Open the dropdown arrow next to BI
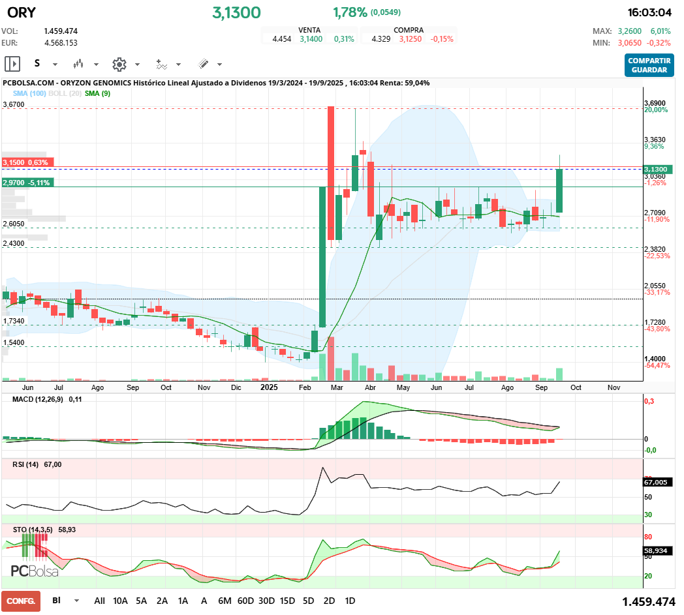 (76, 601)
